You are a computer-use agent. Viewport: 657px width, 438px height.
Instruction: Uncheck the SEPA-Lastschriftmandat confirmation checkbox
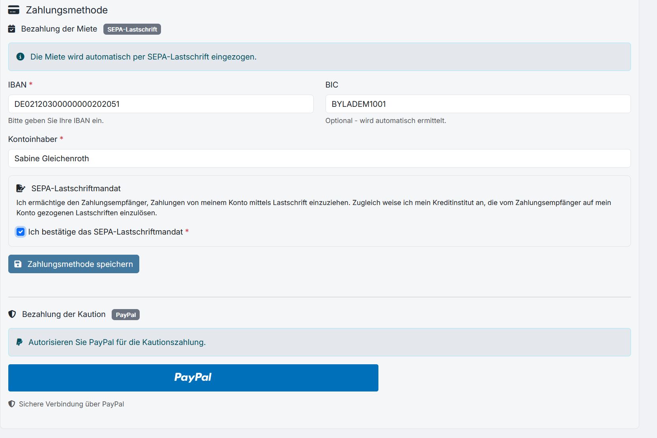click(x=21, y=232)
